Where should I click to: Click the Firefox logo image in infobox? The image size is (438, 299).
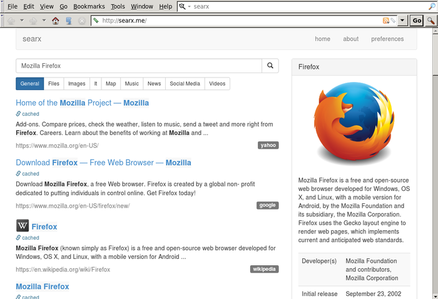[354, 123]
